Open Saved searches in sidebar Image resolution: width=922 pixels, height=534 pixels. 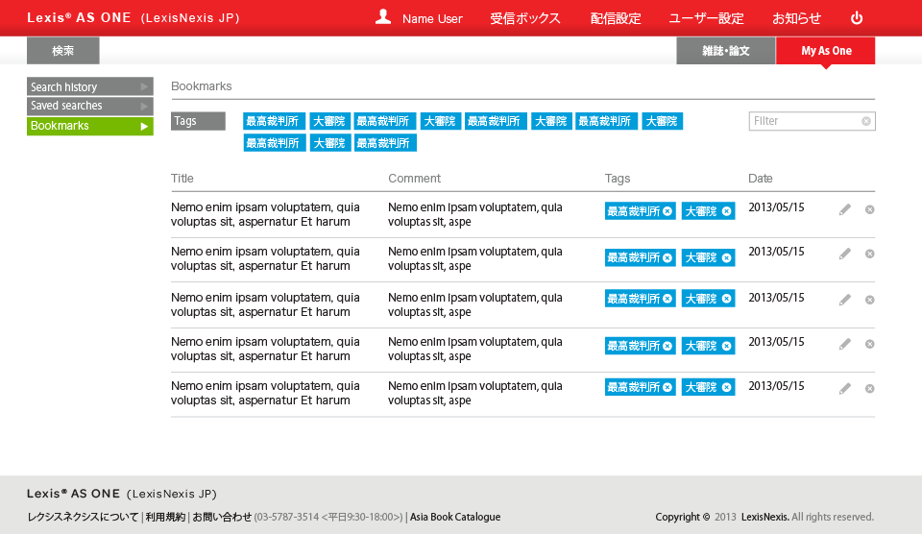point(90,106)
